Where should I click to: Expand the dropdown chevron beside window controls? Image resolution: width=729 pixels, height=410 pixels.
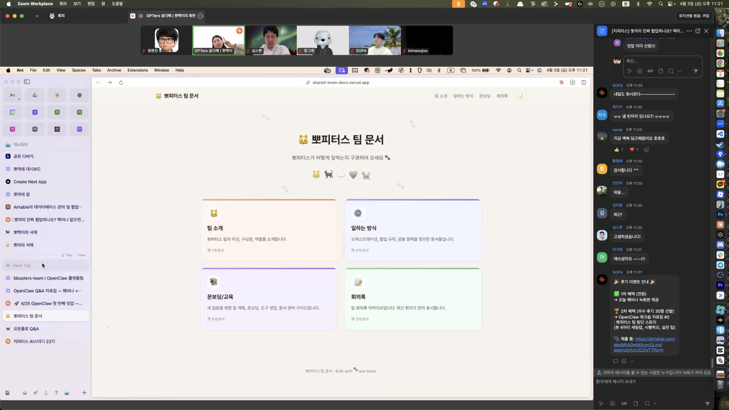pyautogui.click(x=37, y=16)
